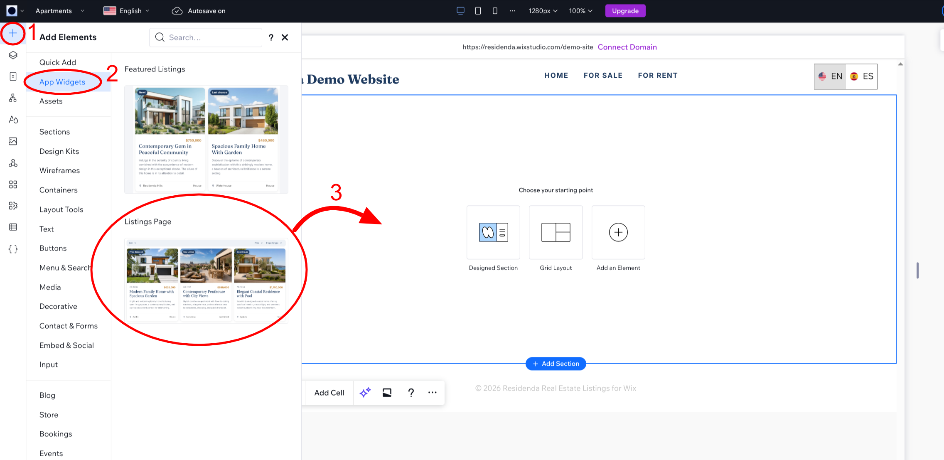Viewport: 944px width, 460px height.
Task: Click the Add Elements plus icon
Action: point(13,33)
